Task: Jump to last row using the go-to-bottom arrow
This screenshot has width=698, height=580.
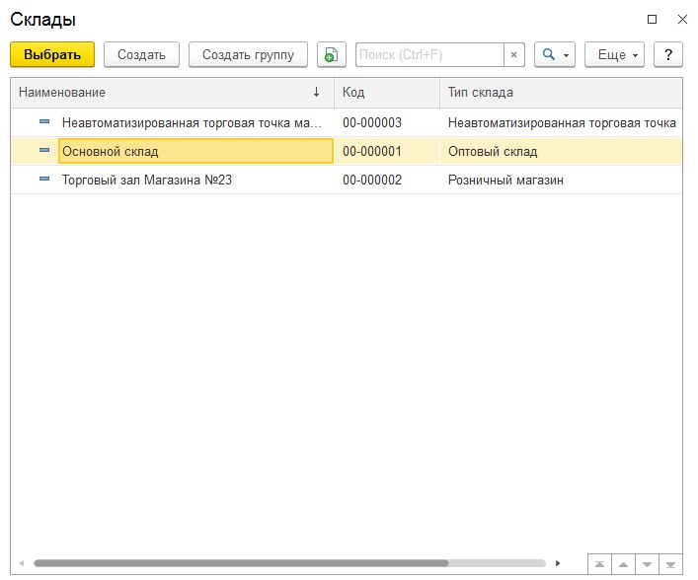Action: (x=670, y=564)
